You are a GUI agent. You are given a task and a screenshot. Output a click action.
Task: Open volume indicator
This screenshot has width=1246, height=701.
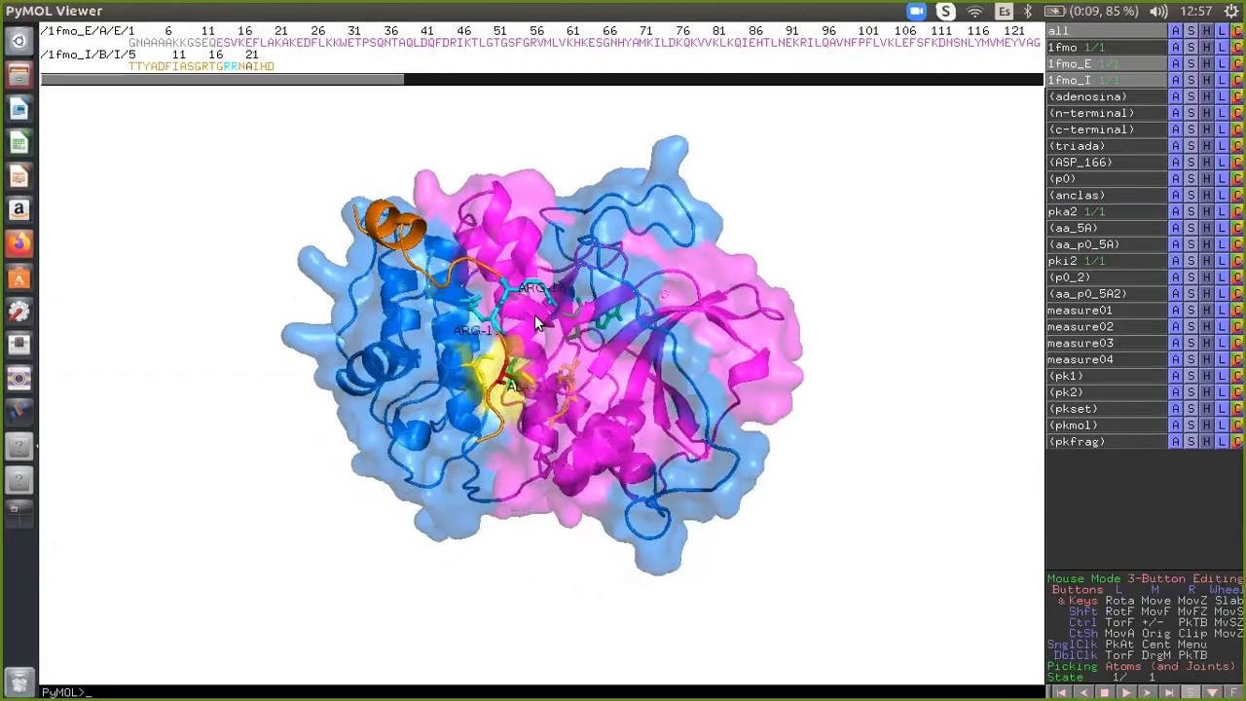pyautogui.click(x=1157, y=11)
